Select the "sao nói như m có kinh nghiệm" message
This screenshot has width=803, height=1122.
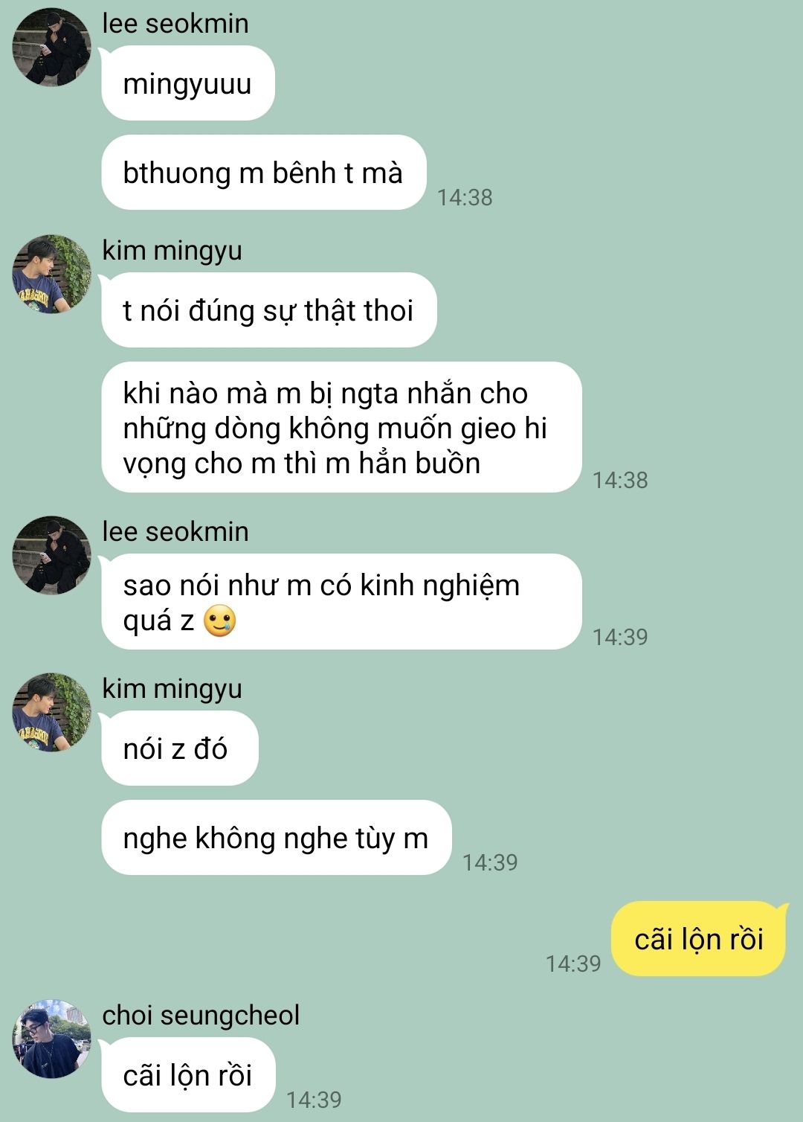341,602
